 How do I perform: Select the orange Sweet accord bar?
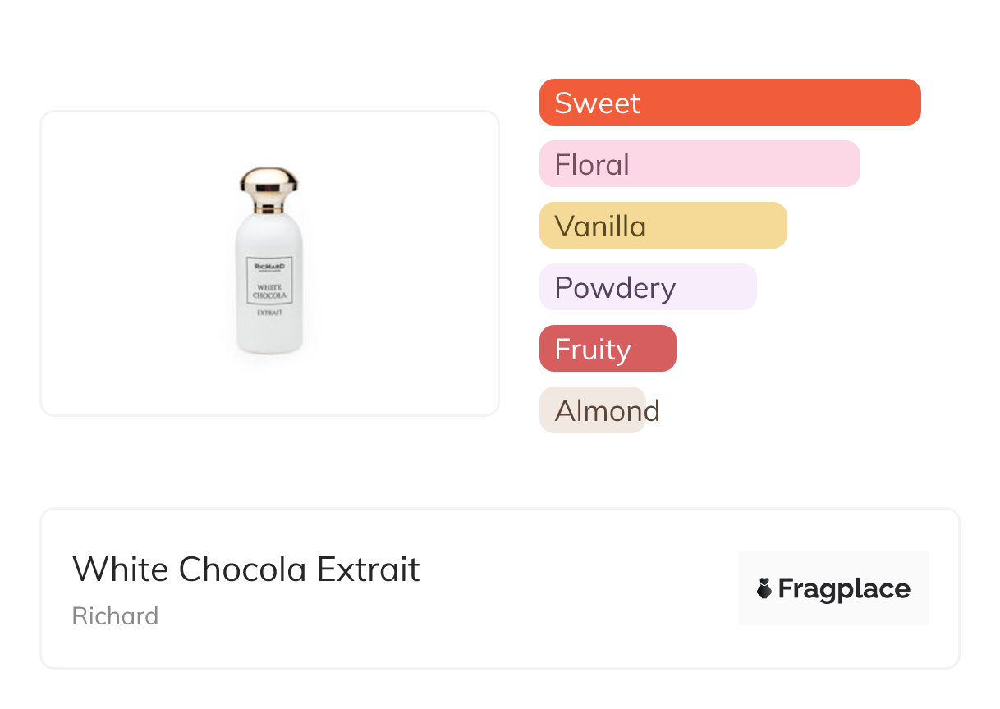click(729, 103)
